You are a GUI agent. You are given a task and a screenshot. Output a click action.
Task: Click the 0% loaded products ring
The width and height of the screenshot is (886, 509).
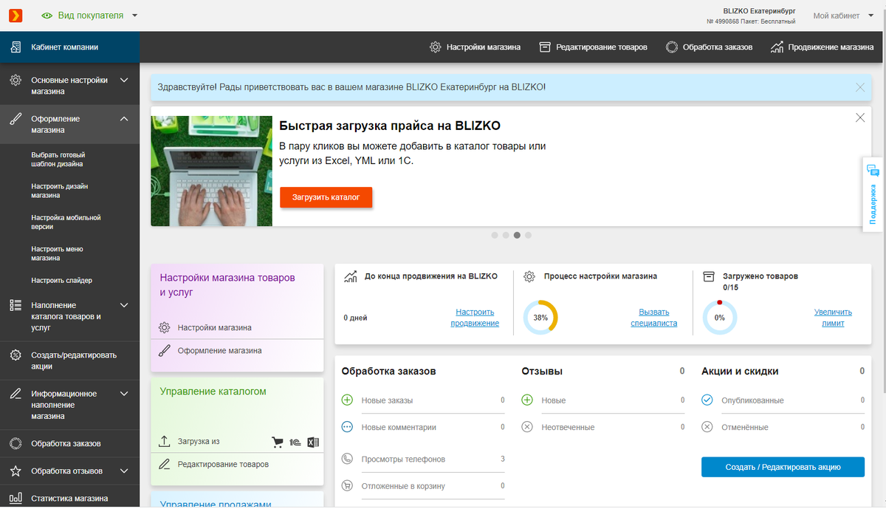[x=720, y=317]
